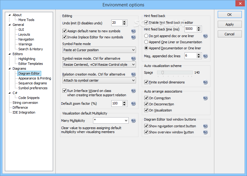Viewport: 247px width, 176px height.
Task: Open Symbol resize mode dropdown
Action: [x=99, y=65]
